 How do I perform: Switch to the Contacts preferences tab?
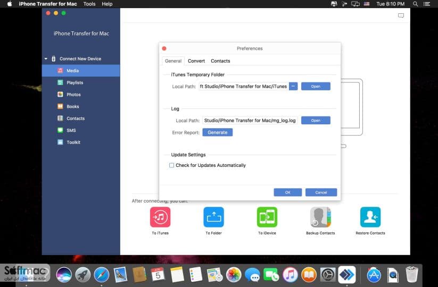click(220, 61)
